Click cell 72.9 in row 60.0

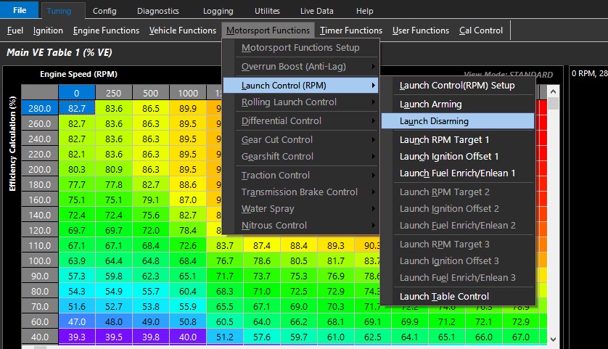pyautogui.click(x=521, y=322)
